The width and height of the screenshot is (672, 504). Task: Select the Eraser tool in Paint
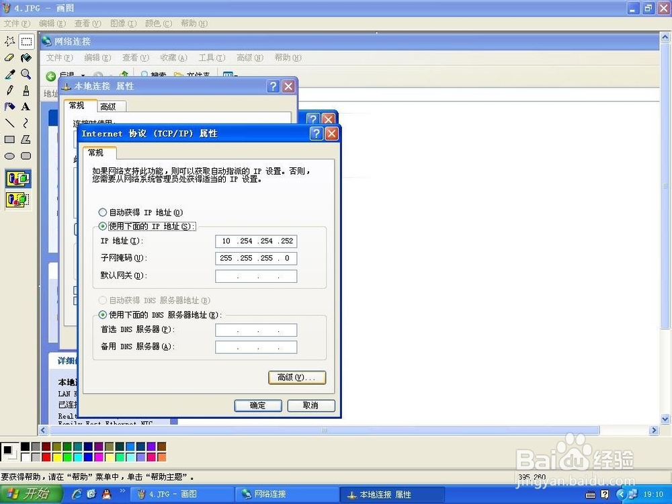point(9,58)
